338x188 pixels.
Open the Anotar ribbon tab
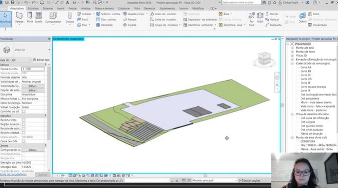(73, 8)
